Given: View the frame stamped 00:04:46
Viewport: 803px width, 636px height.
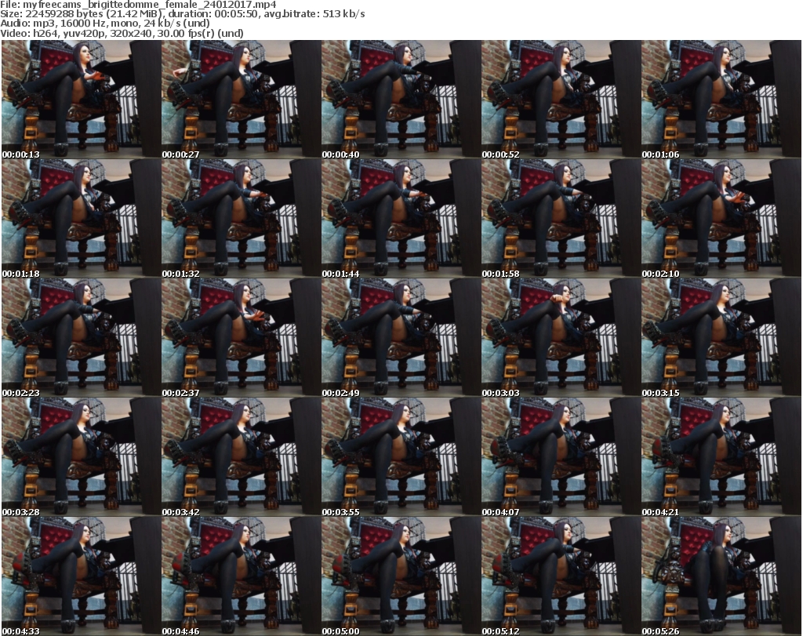Looking at the screenshot, I should 242,576.
